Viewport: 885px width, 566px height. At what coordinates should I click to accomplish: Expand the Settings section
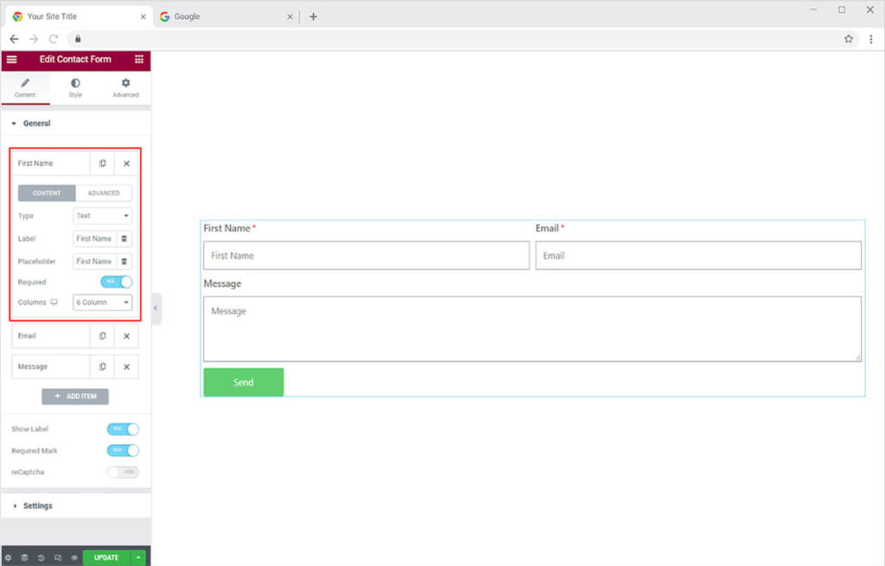click(37, 506)
